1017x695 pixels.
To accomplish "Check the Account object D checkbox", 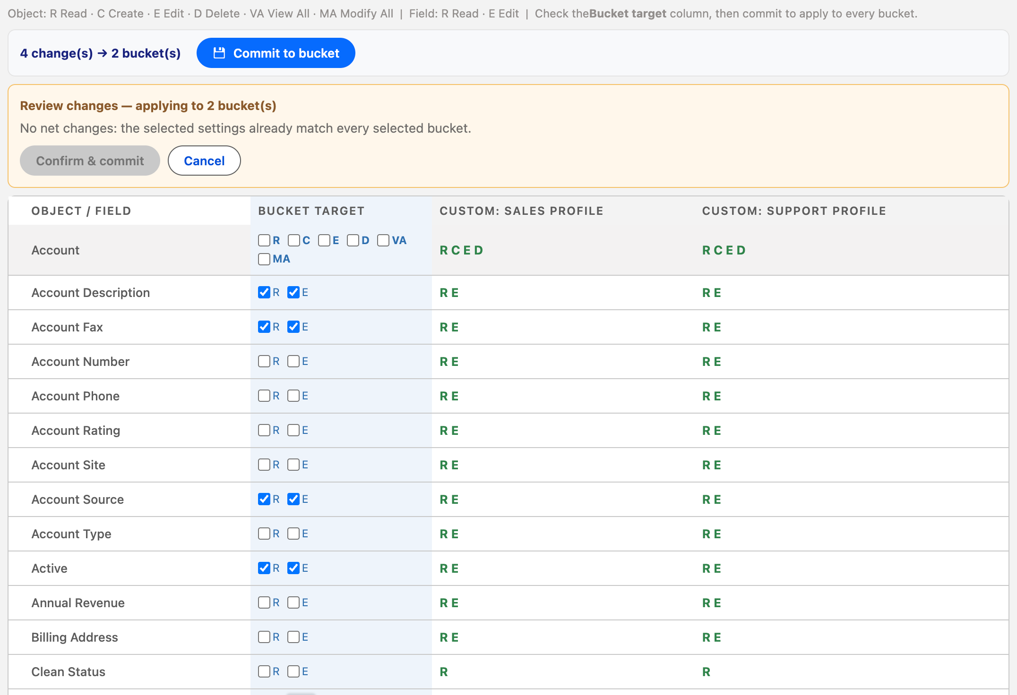I will tap(353, 240).
